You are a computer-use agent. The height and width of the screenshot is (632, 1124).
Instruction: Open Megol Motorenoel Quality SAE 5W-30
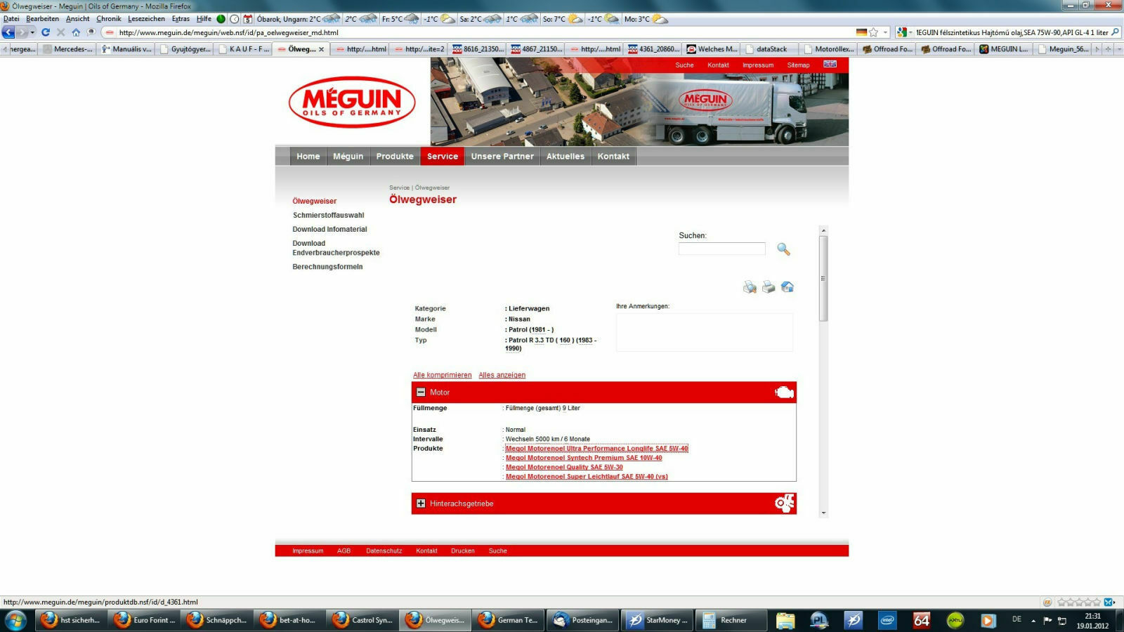564,467
